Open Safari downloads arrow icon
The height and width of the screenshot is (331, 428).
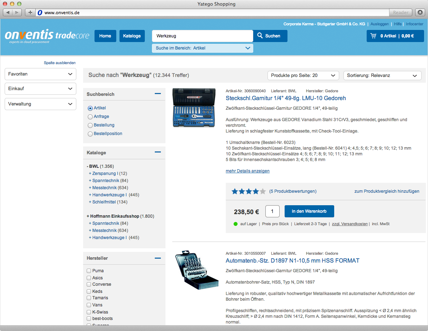click(419, 12)
